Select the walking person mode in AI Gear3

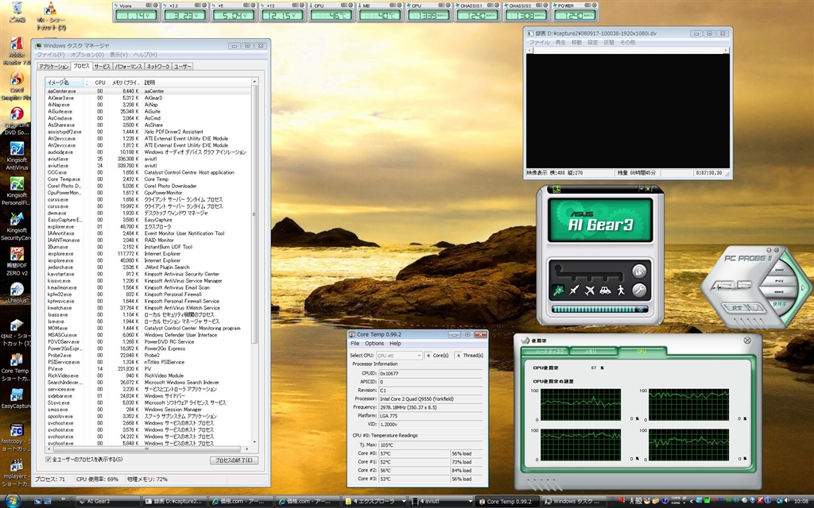tap(620, 291)
